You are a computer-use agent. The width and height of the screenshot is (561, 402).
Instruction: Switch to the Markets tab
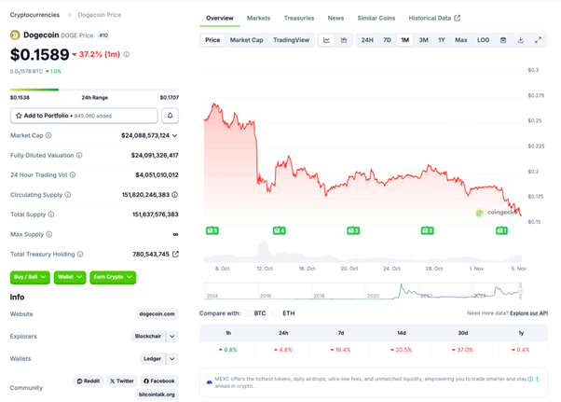[x=258, y=18]
